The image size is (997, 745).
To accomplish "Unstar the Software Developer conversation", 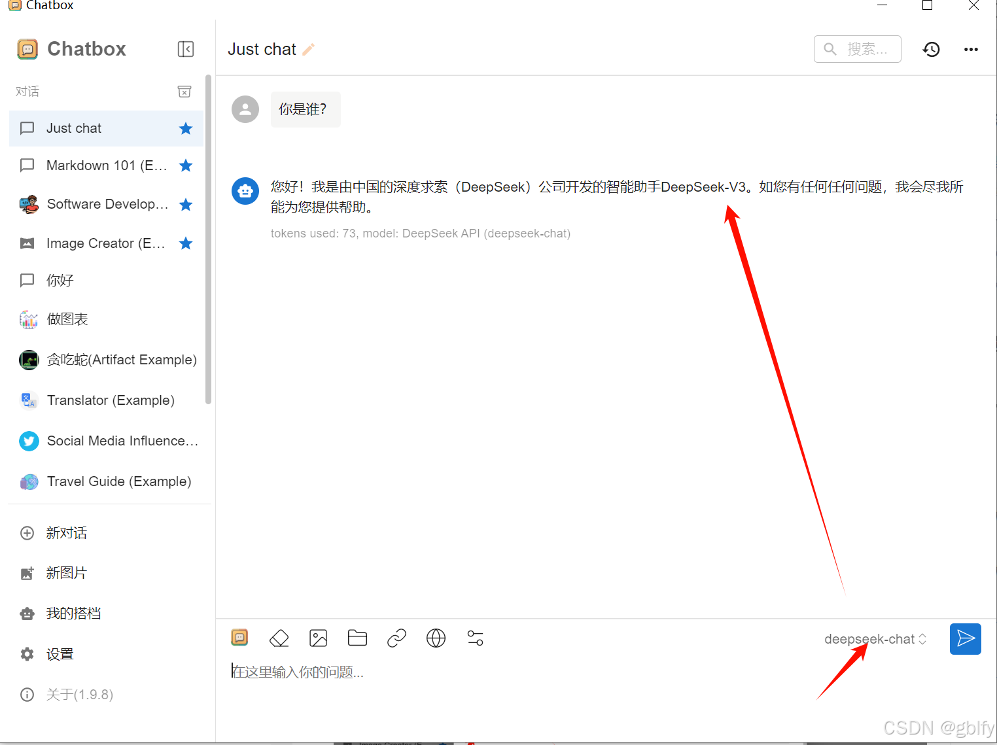I will click(x=186, y=205).
